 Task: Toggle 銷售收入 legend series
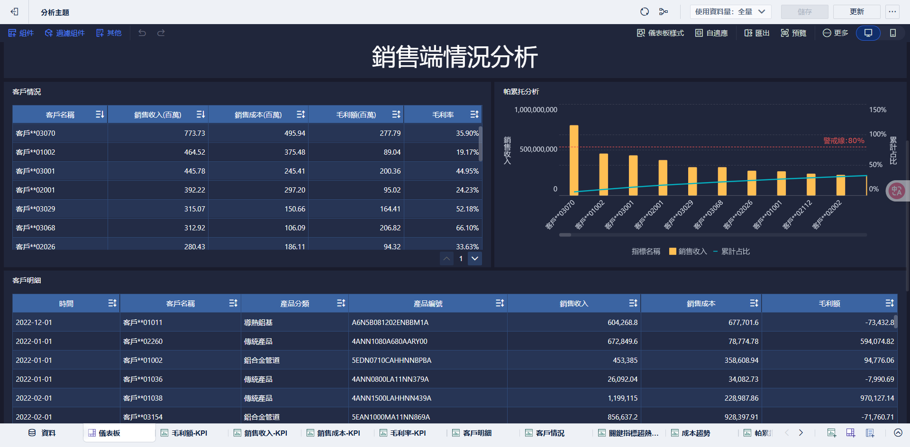click(688, 252)
